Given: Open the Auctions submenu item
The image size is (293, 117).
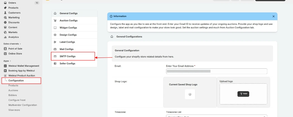Looking at the screenshot, I should [x=13, y=90].
